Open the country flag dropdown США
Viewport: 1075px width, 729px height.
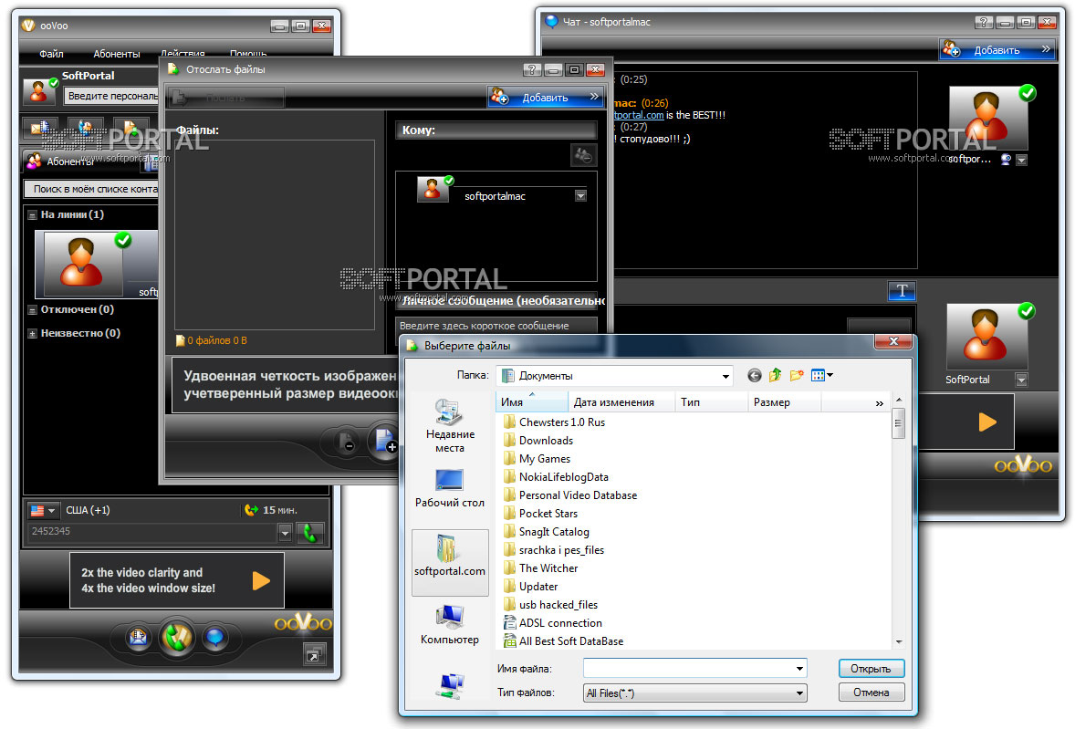[43, 510]
